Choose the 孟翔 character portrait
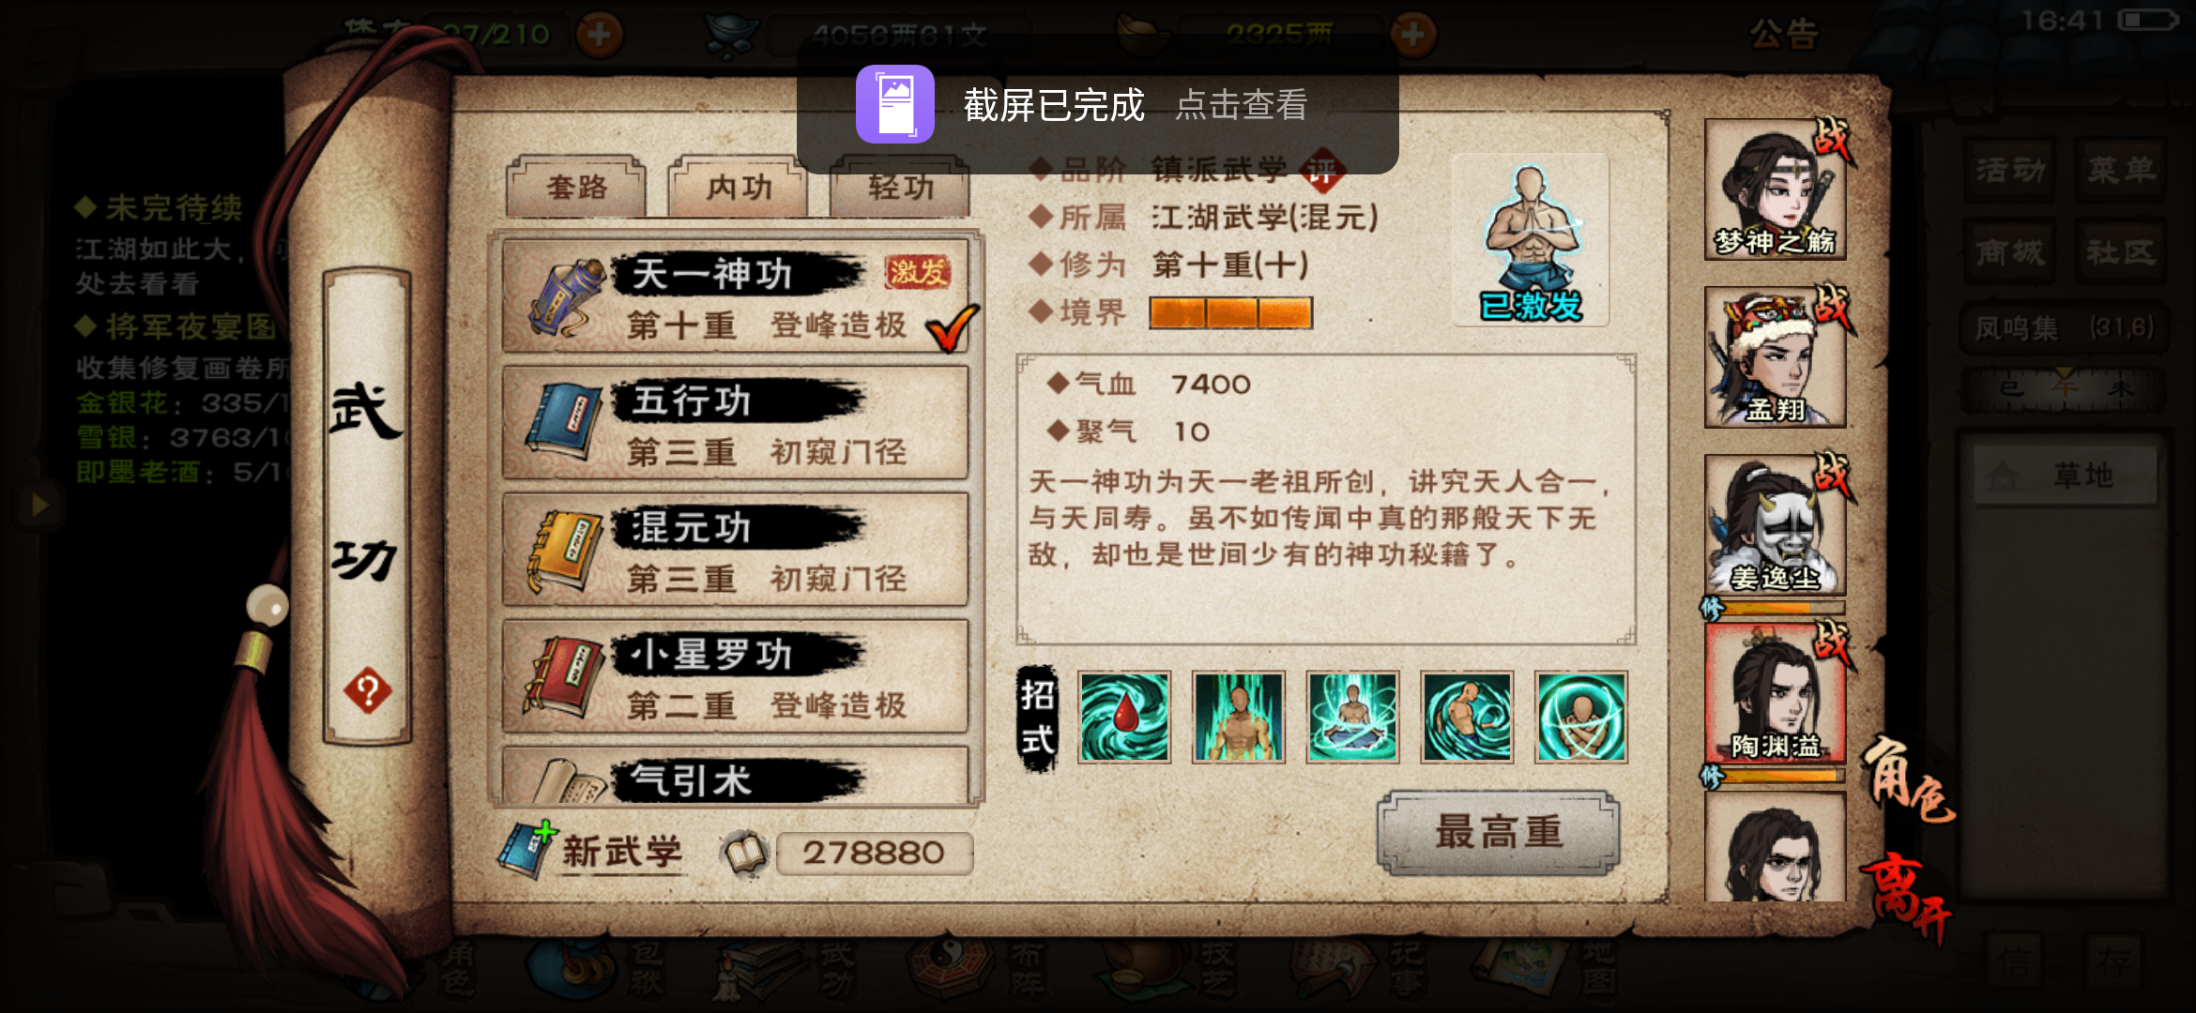The image size is (2196, 1013). (1775, 357)
